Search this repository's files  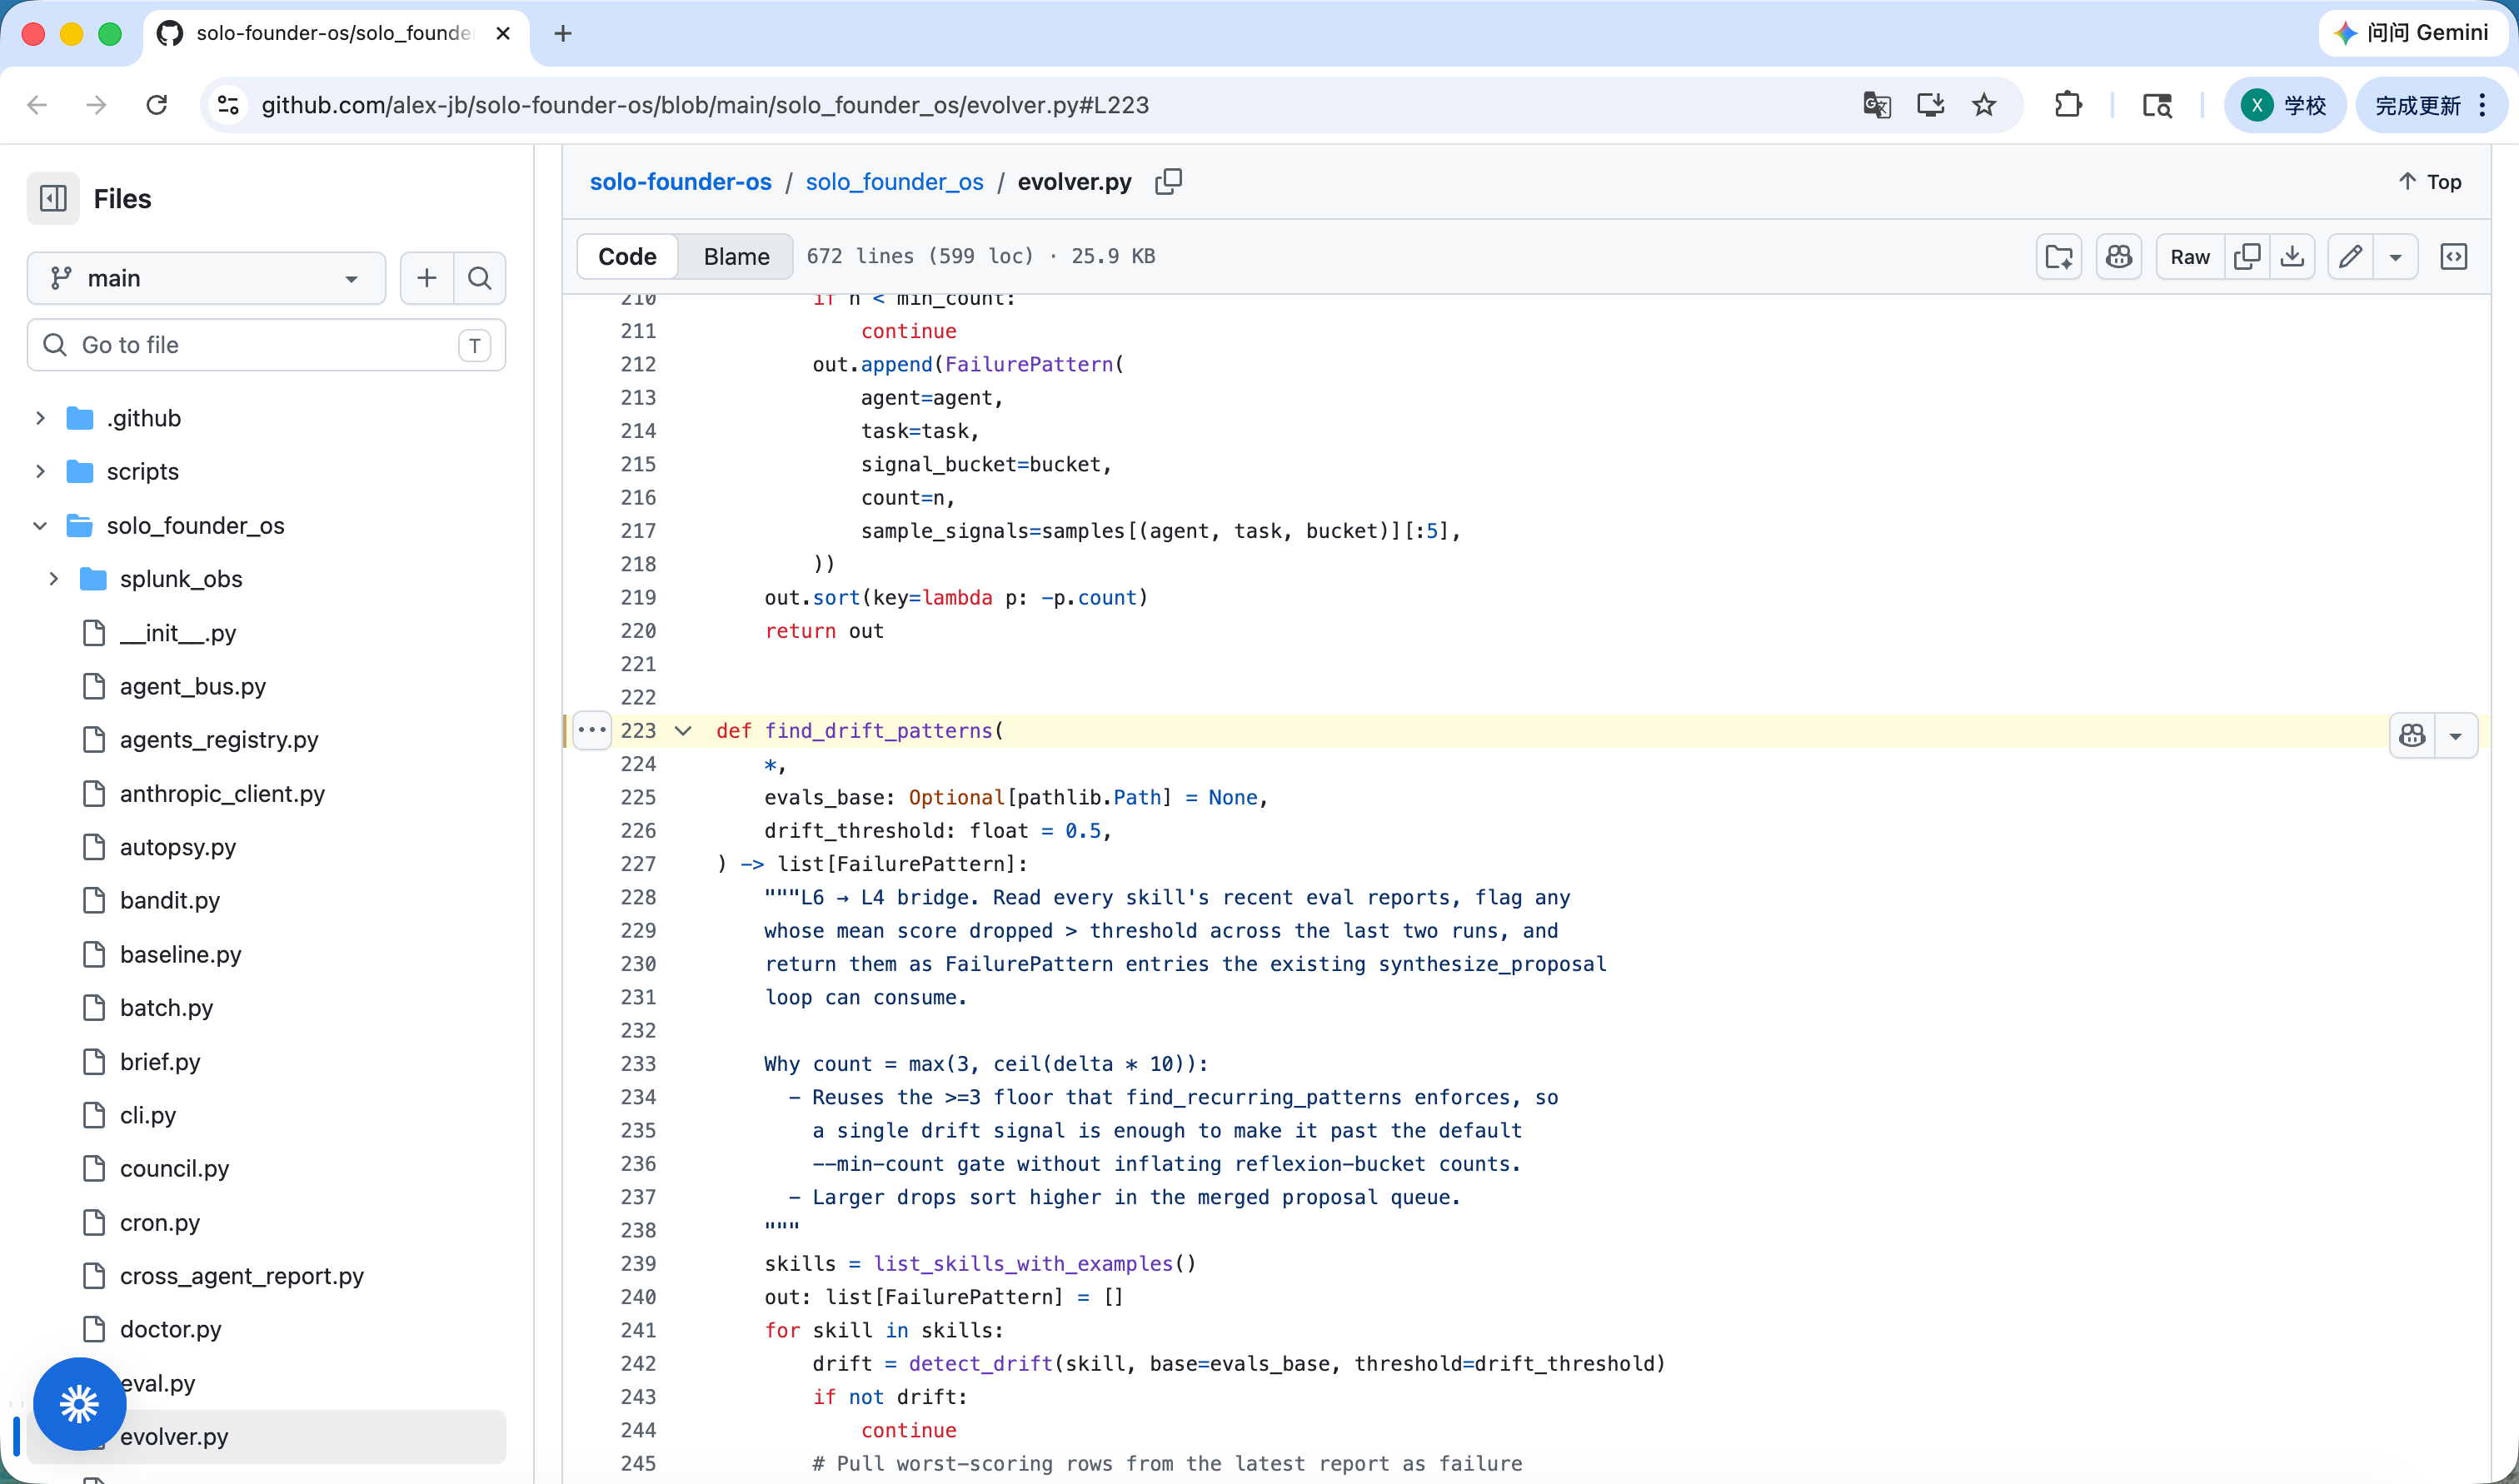pyautogui.click(x=480, y=278)
